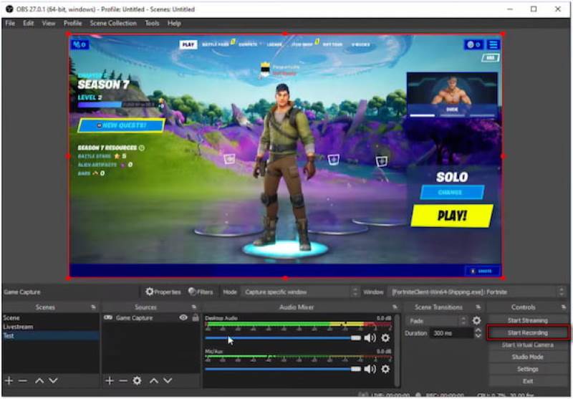Undock the Audio Mixer panel icon
Screen dimensions: 573x399
click(395, 307)
